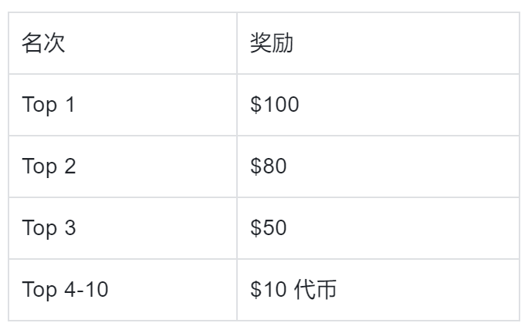Viewport: 528px width, 333px height.
Task: Click the digit 1 after Top
Action: pyautogui.click(x=70, y=105)
